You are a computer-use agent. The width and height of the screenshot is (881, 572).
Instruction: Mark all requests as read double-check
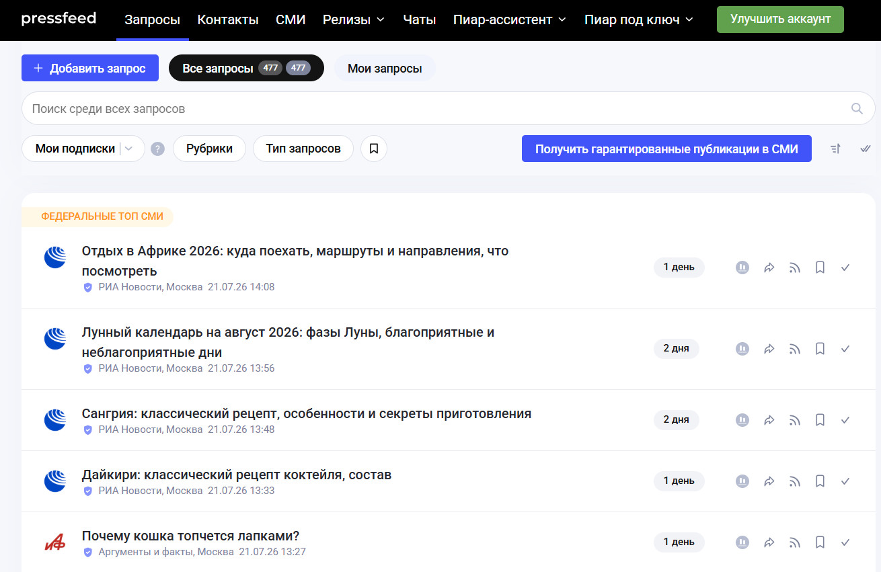(x=866, y=149)
